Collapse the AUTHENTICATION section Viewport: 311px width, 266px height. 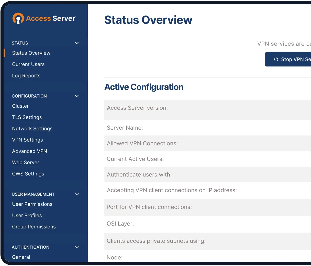(x=76, y=247)
